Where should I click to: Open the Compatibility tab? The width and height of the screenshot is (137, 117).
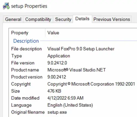click(38, 19)
